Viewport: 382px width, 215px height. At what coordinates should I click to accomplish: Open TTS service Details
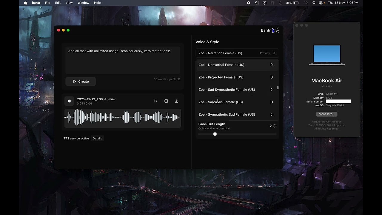(x=97, y=139)
